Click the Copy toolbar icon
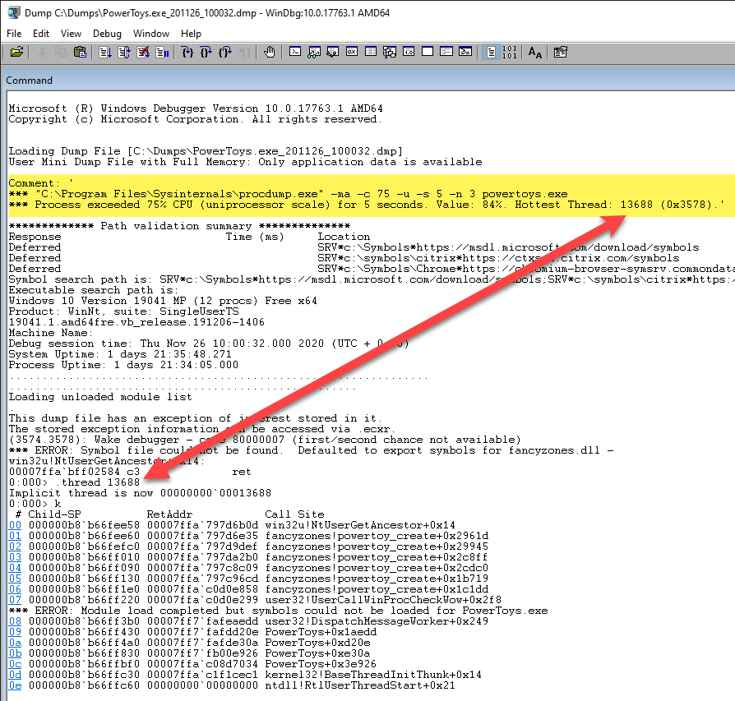 point(61,52)
